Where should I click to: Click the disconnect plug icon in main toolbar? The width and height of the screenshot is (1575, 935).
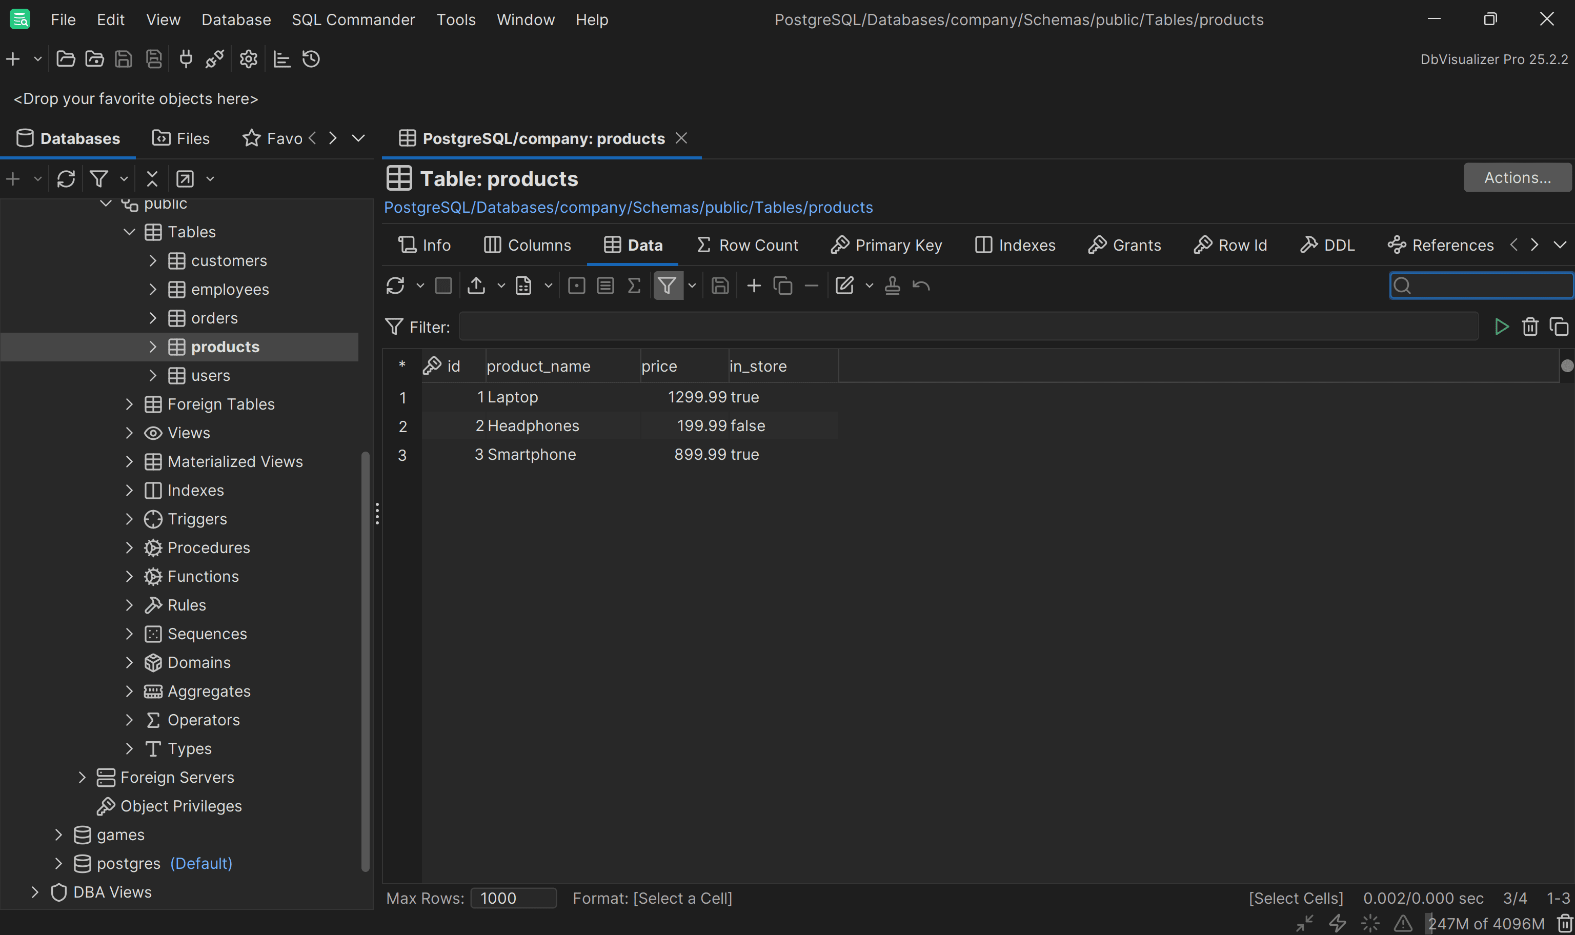click(214, 59)
